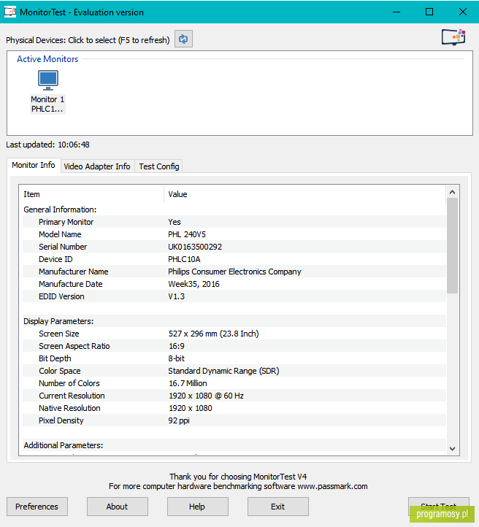Click Philips Consumer Electronics Company value

[234, 272]
